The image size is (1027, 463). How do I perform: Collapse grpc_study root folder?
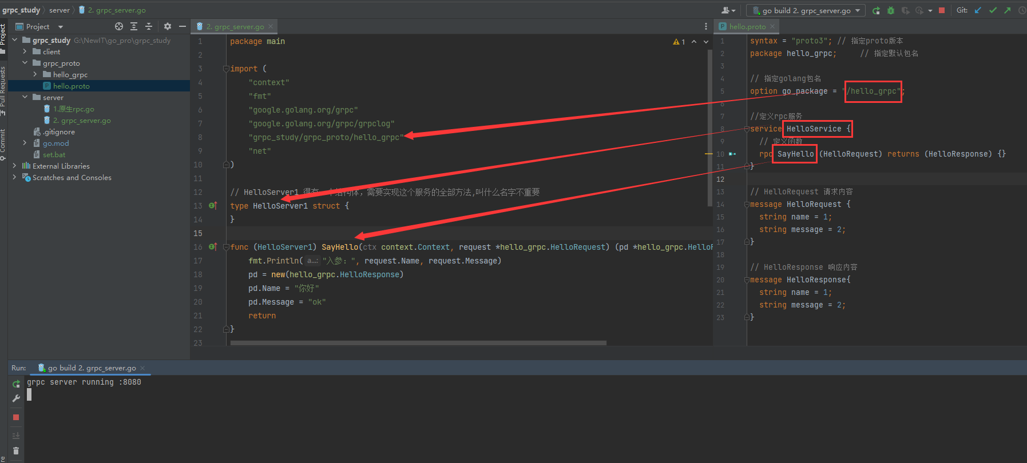click(15, 40)
